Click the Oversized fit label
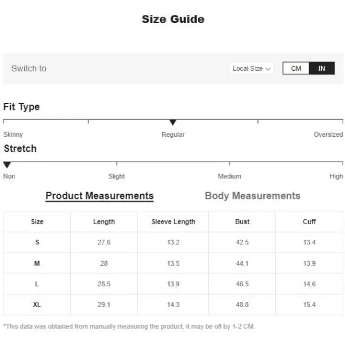The width and height of the screenshot is (345, 345). 328,135
